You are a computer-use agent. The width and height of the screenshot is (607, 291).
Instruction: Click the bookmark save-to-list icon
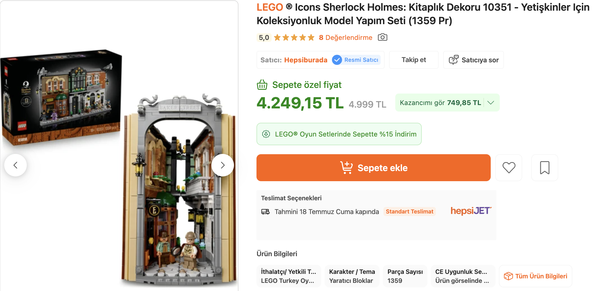[544, 168]
